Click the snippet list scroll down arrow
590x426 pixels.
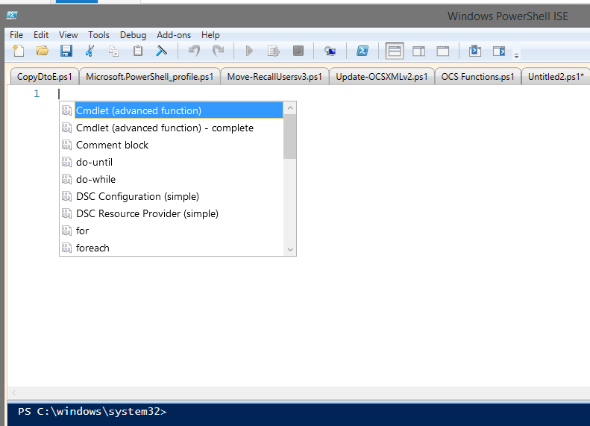coord(290,249)
